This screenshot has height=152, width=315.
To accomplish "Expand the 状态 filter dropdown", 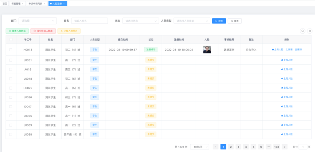I will tap(140, 21).
